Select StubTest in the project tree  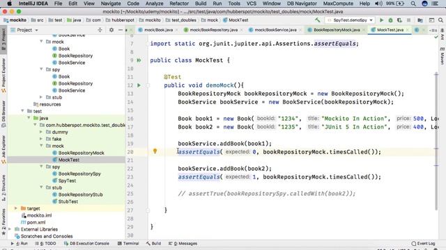[x=68, y=201]
